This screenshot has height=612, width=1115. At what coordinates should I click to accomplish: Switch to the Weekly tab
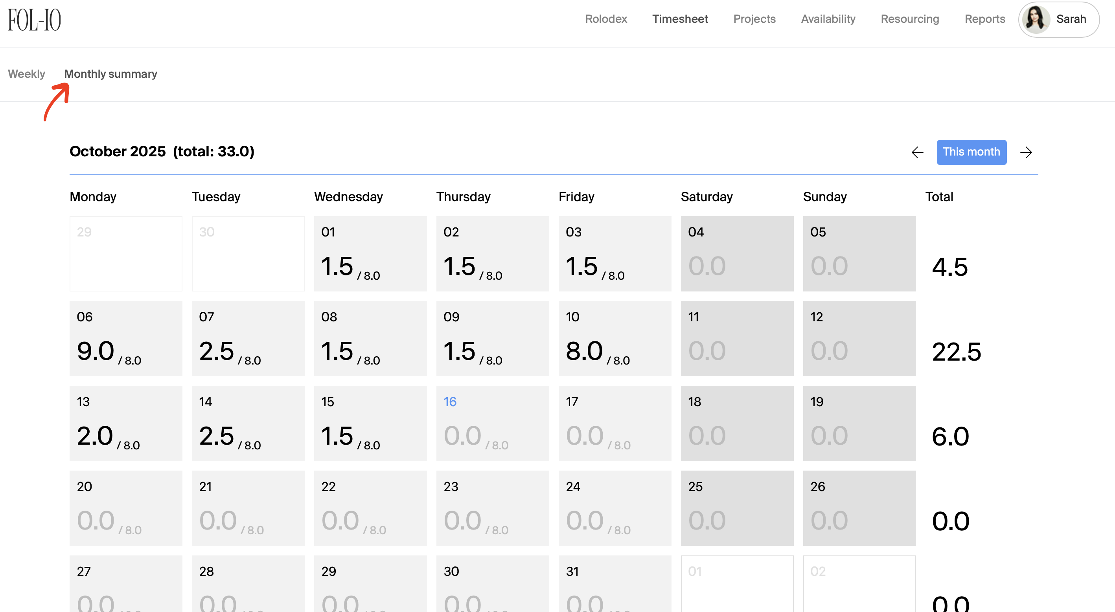tap(26, 74)
